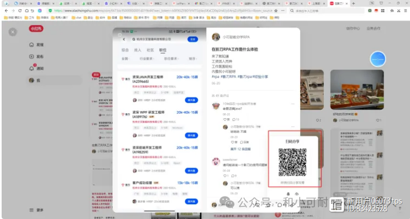This screenshot has height=219, width=410.
Task: Open the #rpa hashtag
Action: [215, 77]
